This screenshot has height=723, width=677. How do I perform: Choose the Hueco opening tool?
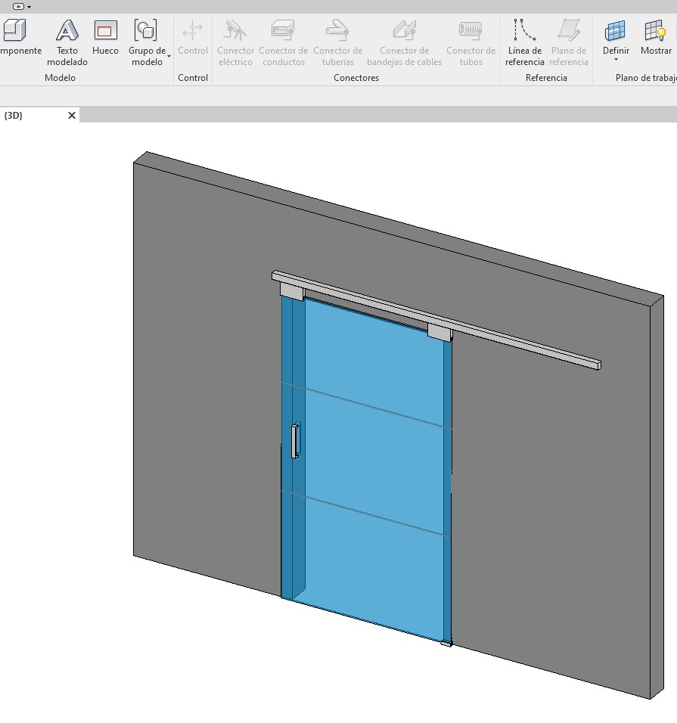(105, 39)
